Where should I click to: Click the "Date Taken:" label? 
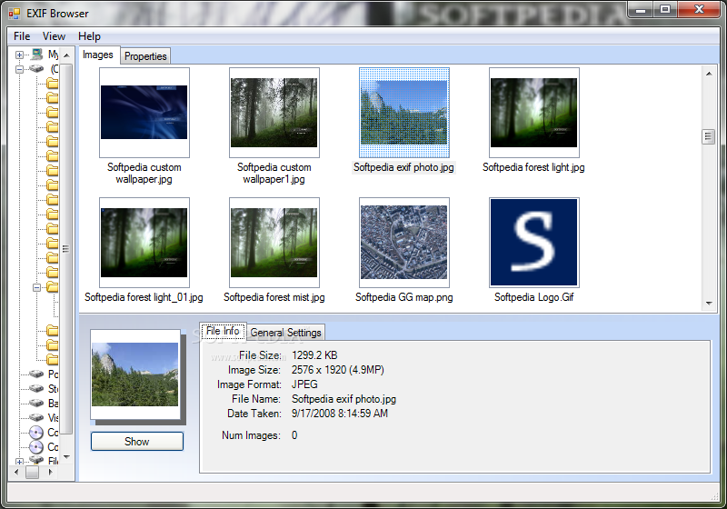coord(254,414)
